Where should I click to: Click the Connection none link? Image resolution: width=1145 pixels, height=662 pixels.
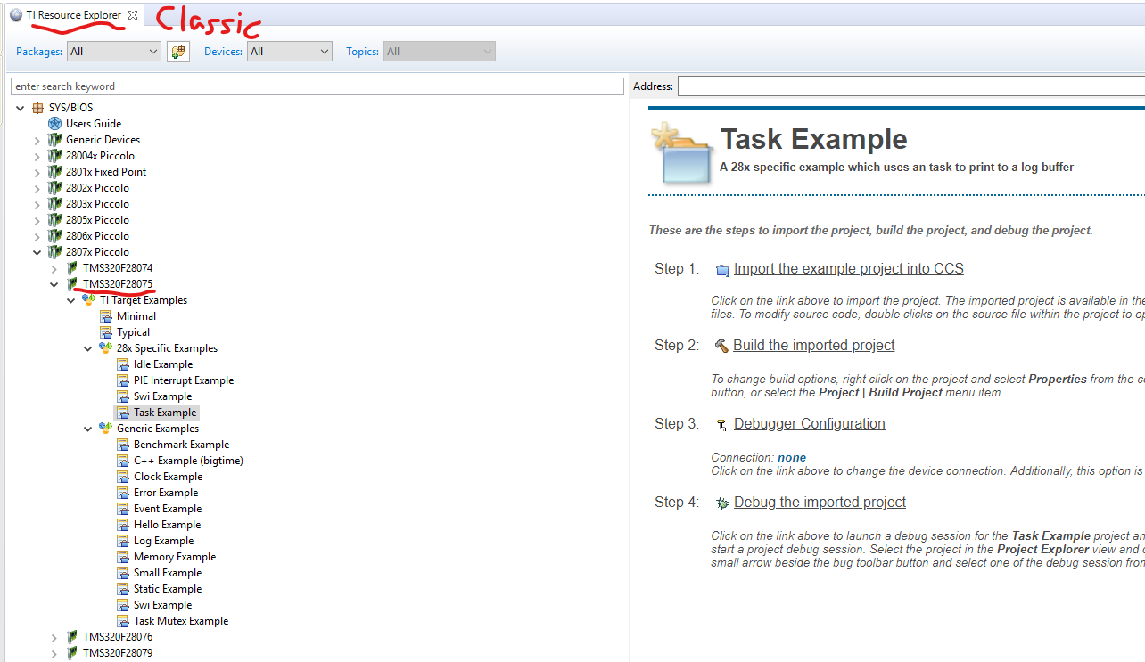click(x=792, y=458)
